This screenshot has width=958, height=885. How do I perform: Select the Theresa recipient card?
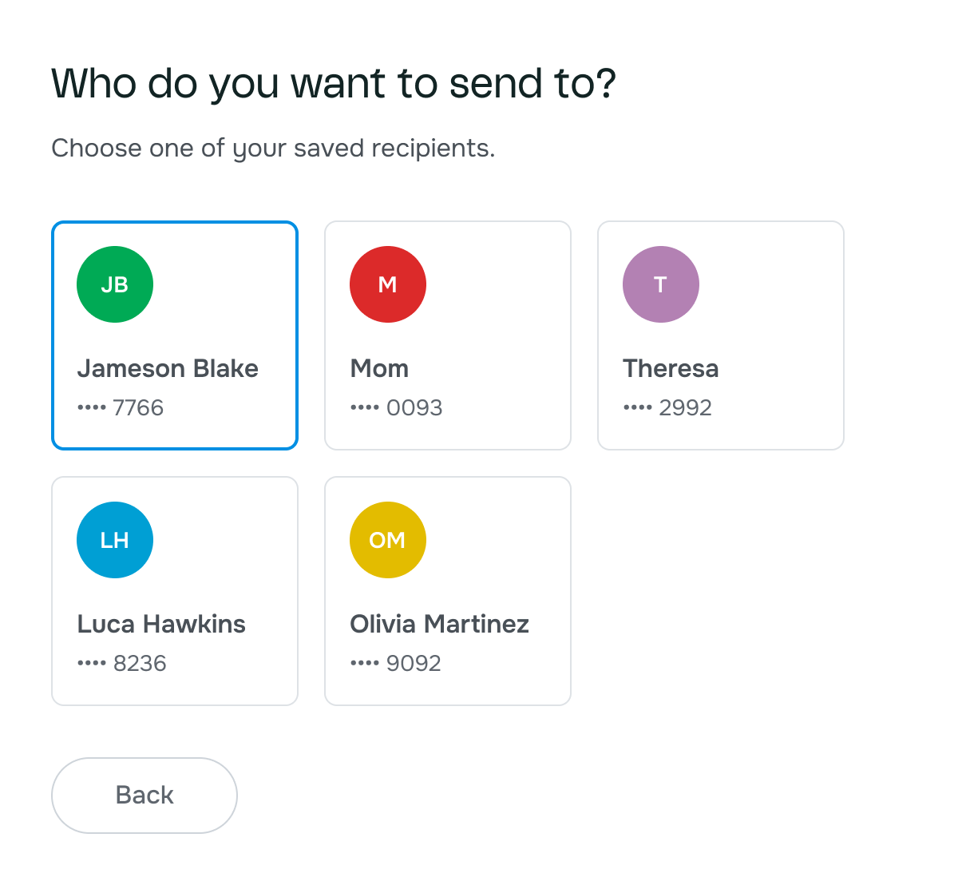point(720,335)
